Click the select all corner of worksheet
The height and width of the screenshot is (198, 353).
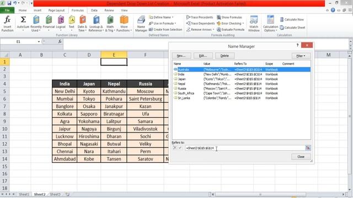click(x=5, y=55)
